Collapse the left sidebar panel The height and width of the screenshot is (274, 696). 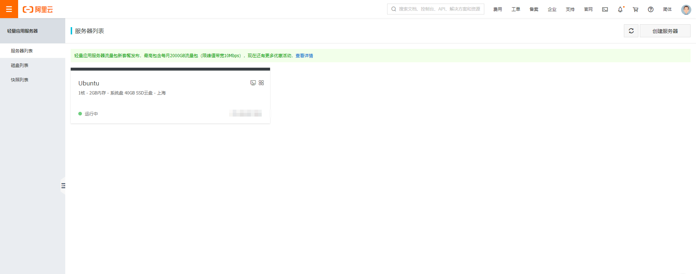point(63,186)
